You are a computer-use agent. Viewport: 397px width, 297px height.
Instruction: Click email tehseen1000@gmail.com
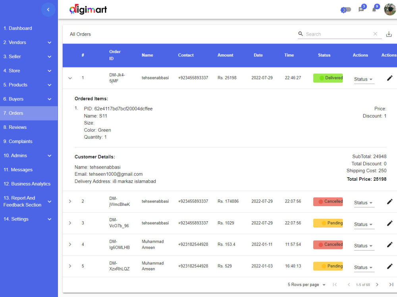(x=116, y=174)
